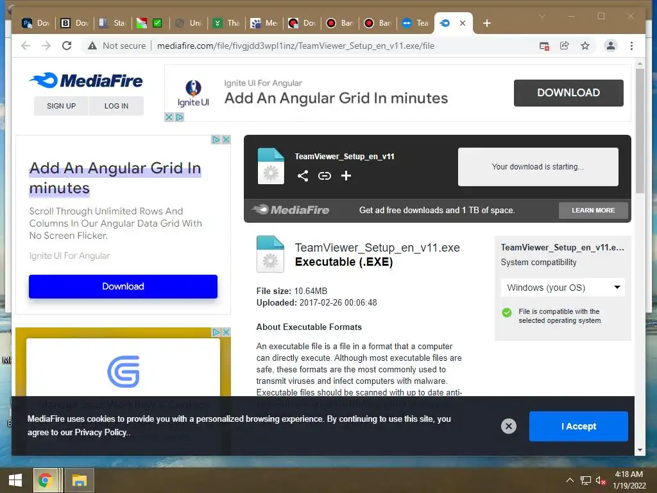Switch to the Sta tab

point(112,23)
